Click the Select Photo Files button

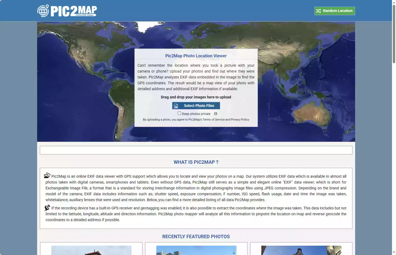pos(196,106)
